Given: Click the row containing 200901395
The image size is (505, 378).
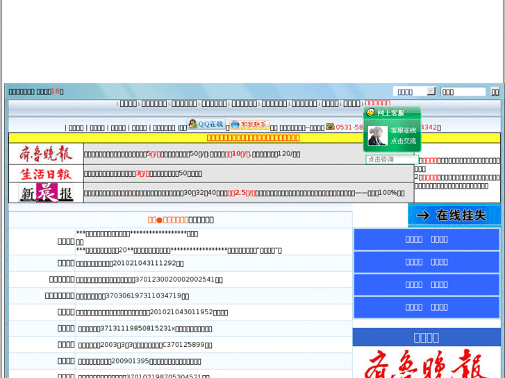Looking at the screenshot, I should [x=181, y=361].
